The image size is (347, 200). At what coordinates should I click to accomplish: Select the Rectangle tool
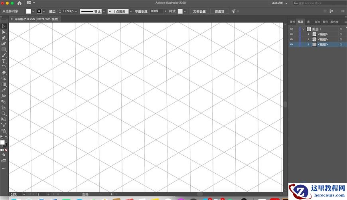click(4, 50)
